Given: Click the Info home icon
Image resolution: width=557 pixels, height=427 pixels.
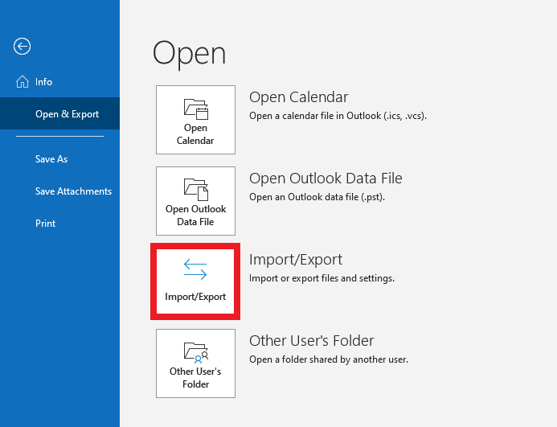Looking at the screenshot, I should (23, 82).
